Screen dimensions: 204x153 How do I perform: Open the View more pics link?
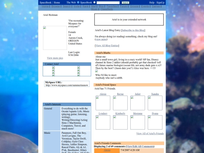tap(55, 58)
